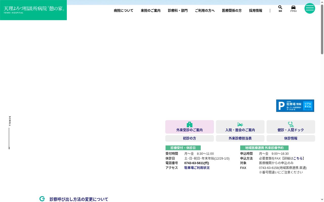Click the ※番号間違いにご注意ください note
Image resolution: width=324 pixels, height=202 pixels.
tap(281, 172)
